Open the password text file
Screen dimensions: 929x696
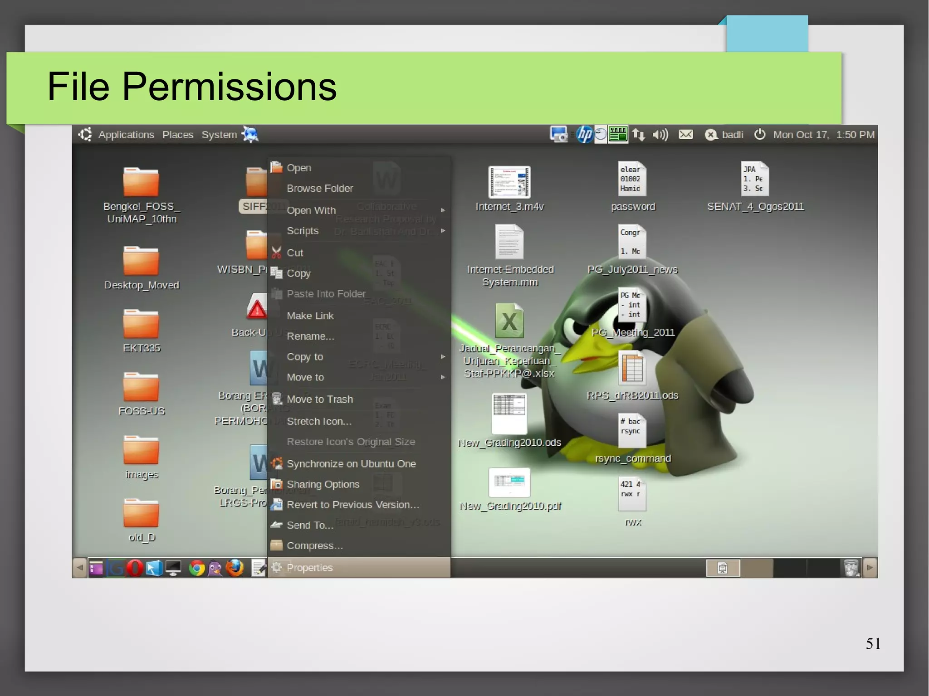point(632,179)
